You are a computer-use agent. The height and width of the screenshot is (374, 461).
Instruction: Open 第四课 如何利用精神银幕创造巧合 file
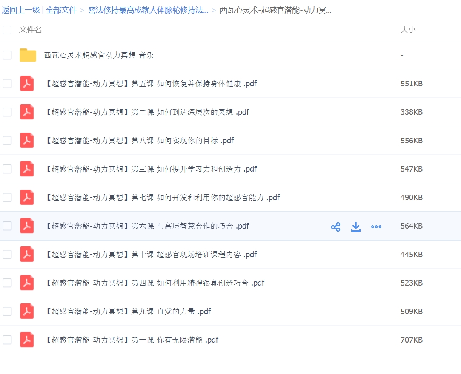[155, 283]
